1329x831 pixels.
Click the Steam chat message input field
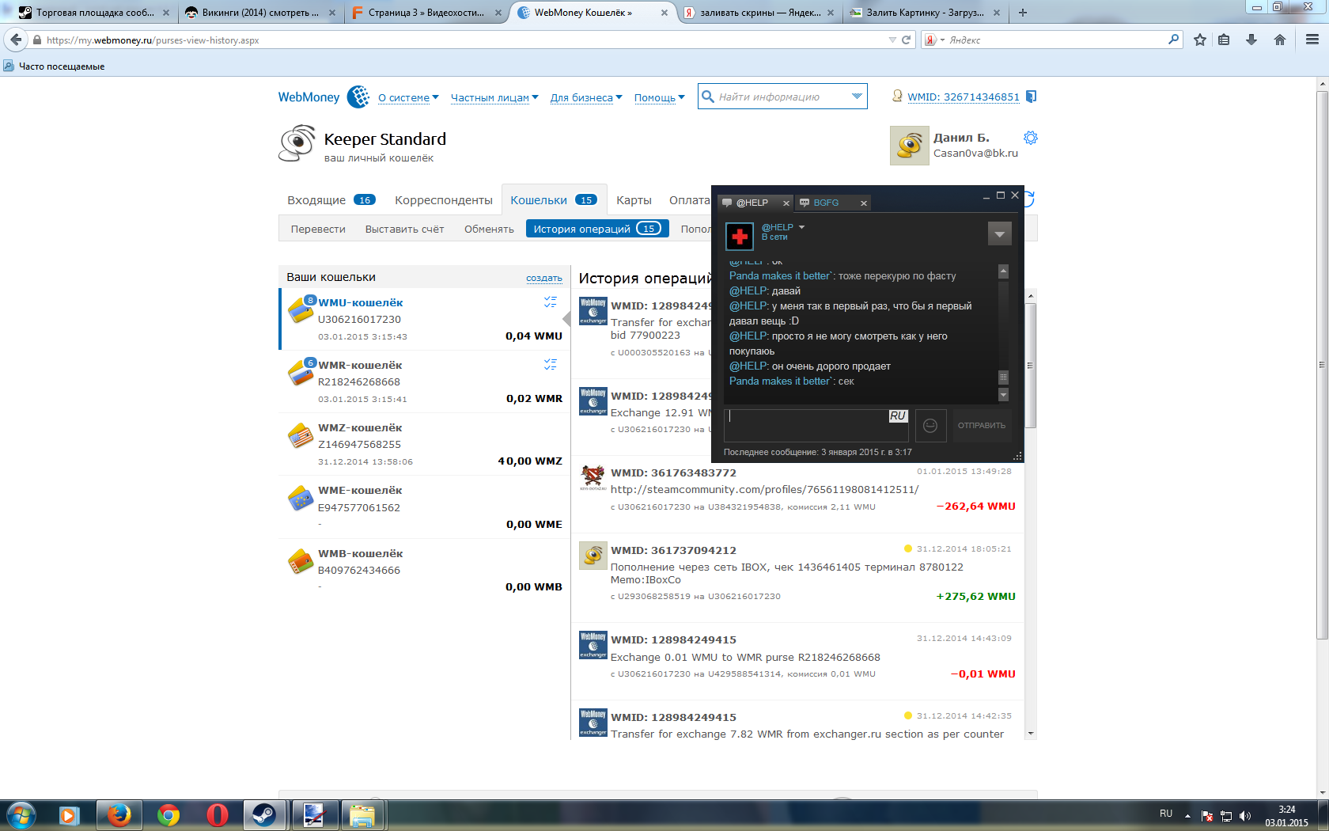[x=817, y=426]
